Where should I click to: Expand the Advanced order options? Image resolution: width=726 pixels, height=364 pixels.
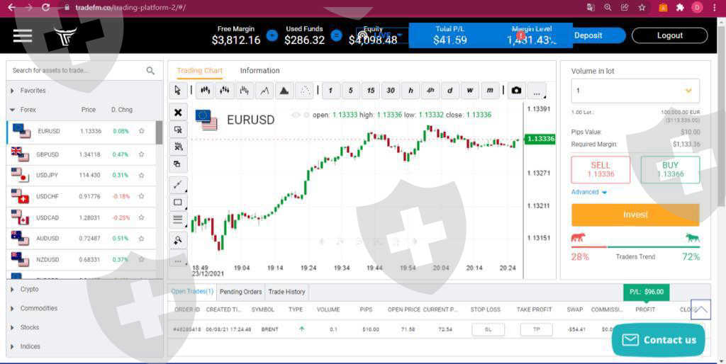[x=588, y=192]
